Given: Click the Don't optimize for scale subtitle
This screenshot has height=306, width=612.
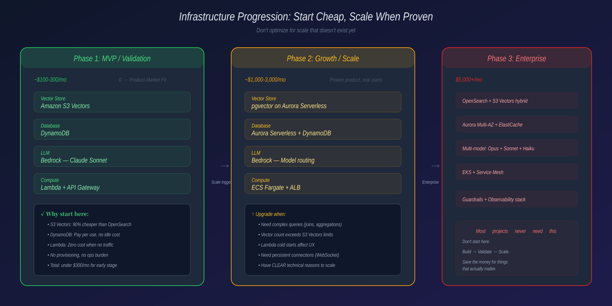Looking at the screenshot, I should [x=306, y=30].
